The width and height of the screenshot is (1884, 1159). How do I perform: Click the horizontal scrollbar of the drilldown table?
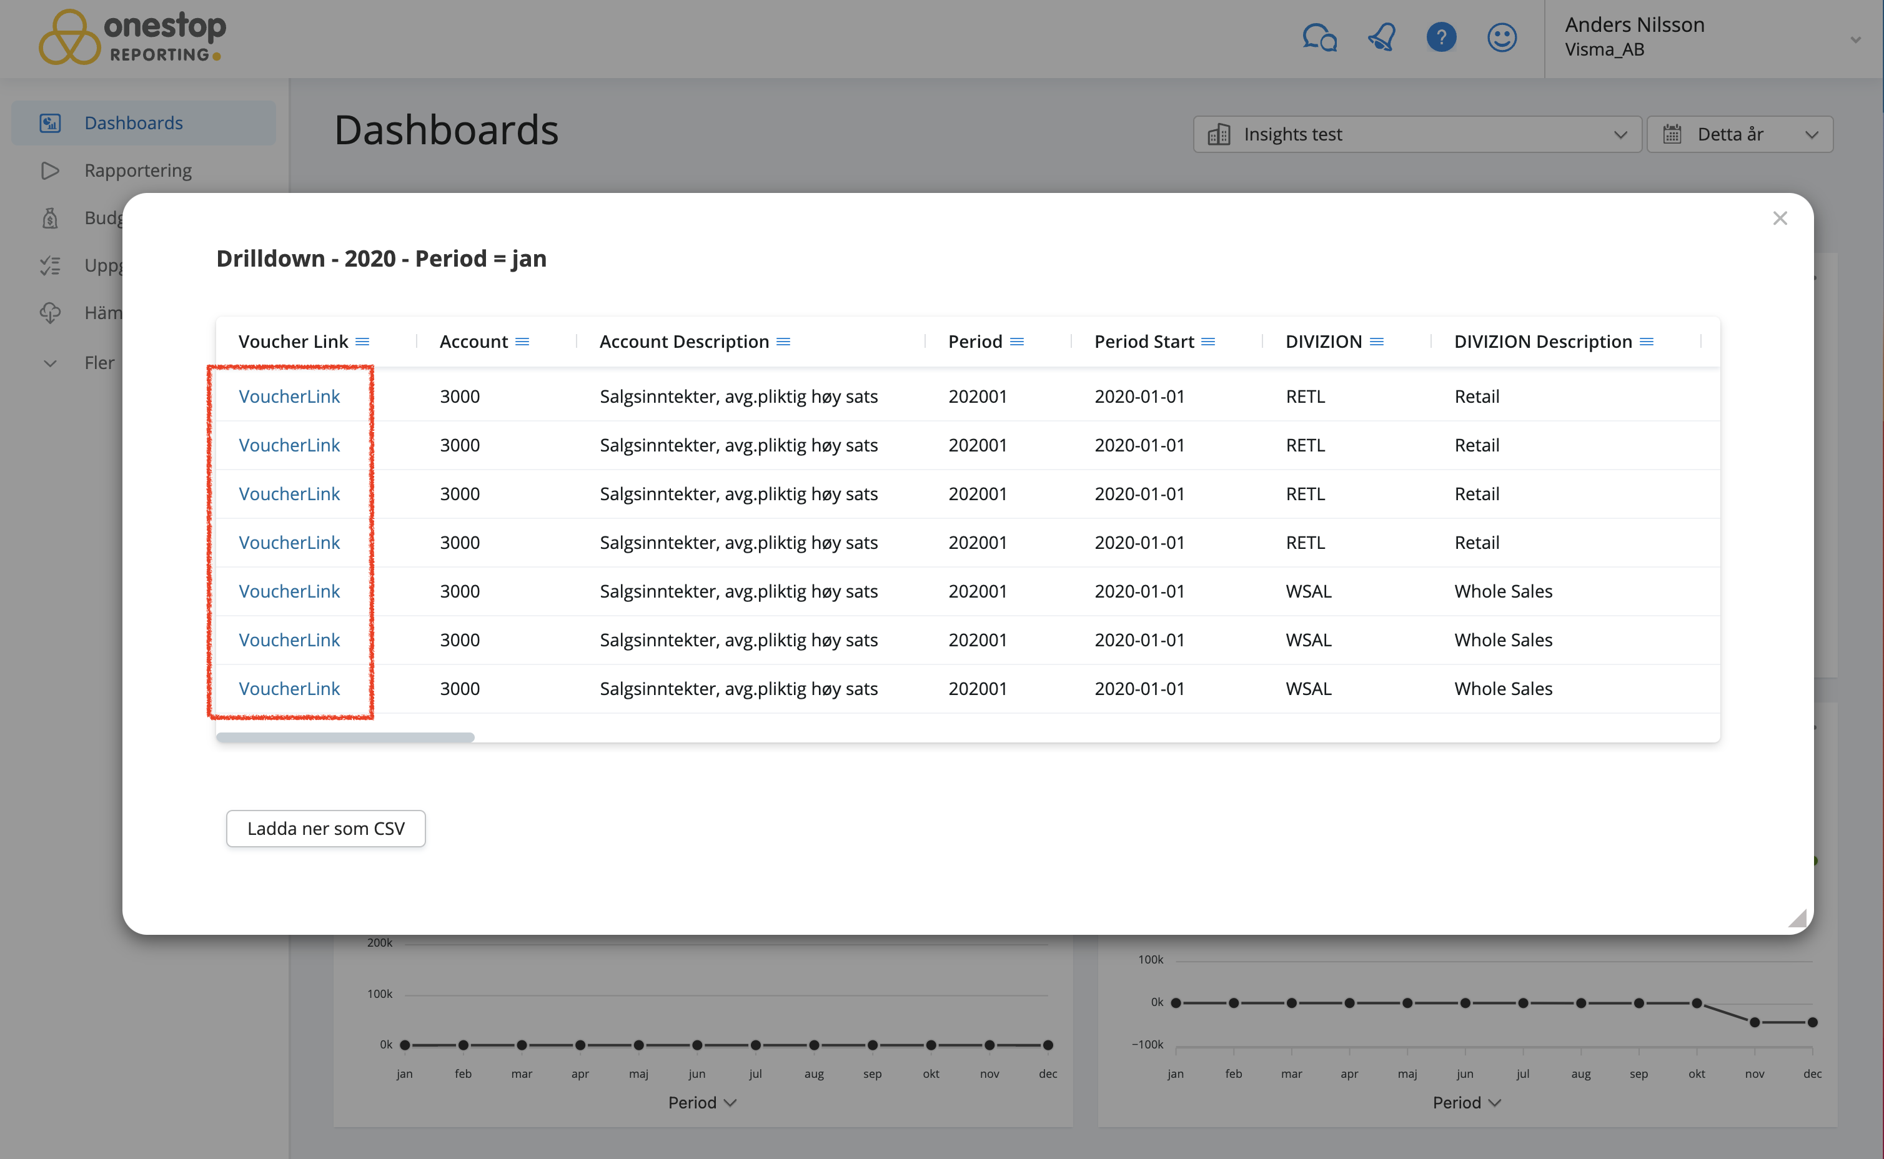[345, 737]
